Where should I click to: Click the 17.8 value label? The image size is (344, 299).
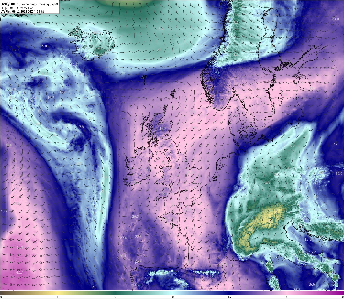click(80, 127)
